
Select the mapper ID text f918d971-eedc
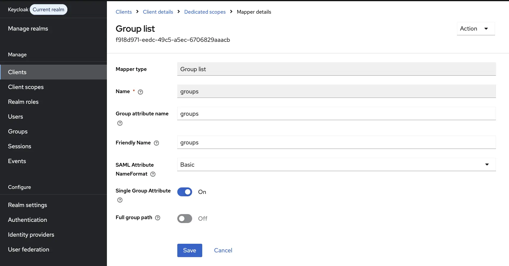tap(173, 40)
